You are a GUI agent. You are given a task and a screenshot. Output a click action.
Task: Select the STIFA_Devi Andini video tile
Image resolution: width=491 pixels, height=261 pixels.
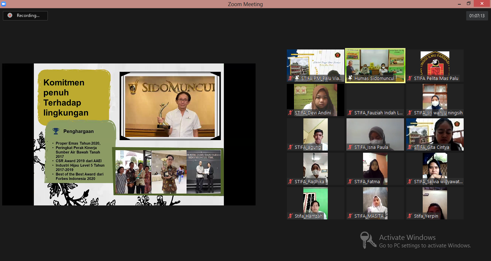(316, 100)
